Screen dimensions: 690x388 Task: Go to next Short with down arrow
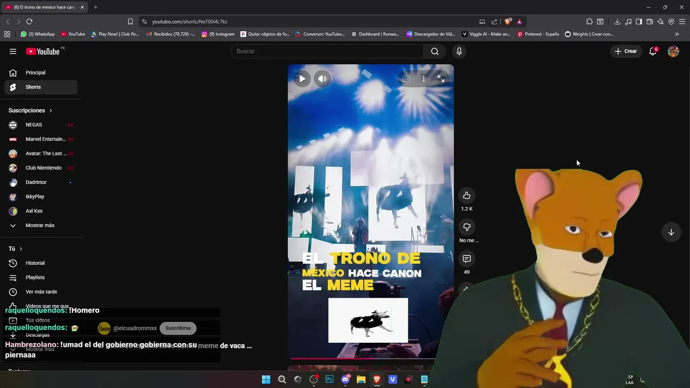point(671,232)
